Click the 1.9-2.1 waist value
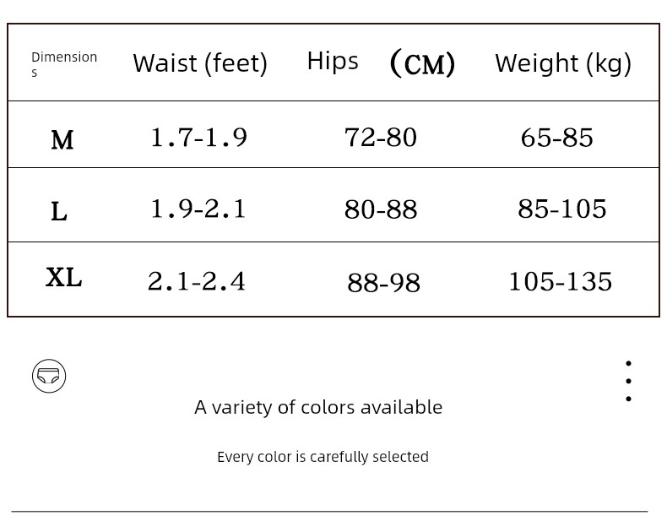Viewport: 667px width, 532px height. 198,209
